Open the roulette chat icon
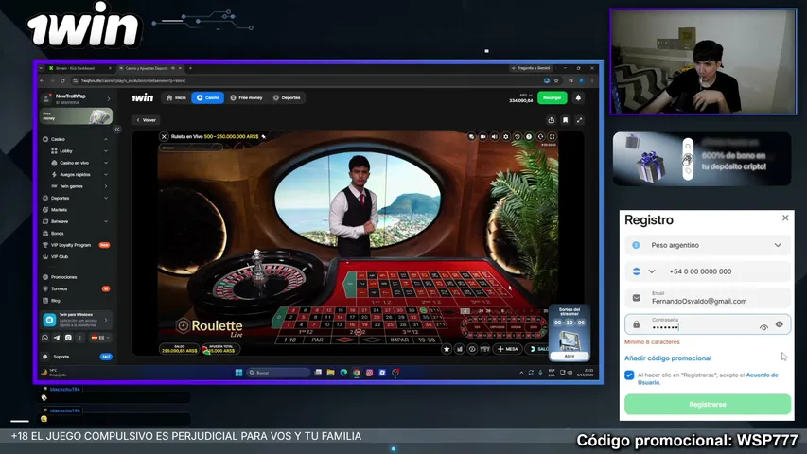Viewport: 807px width, 454px height. pyautogui.click(x=471, y=136)
